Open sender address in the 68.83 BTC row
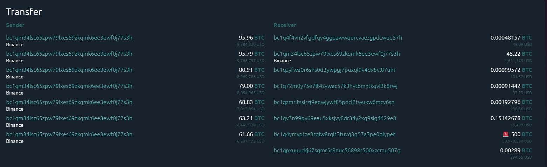547x167 pixels. (69, 102)
